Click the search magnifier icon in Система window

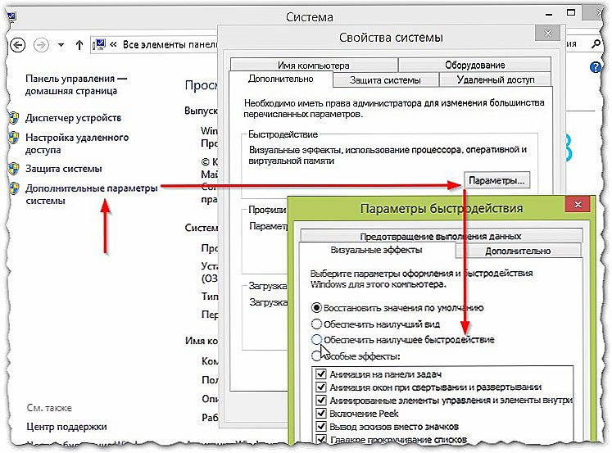pos(596,44)
